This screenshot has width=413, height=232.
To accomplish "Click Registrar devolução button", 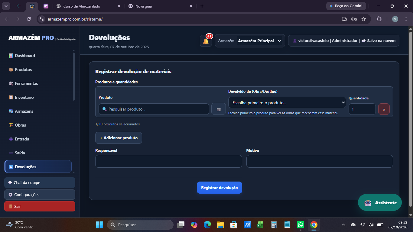I will pos(220,188).
